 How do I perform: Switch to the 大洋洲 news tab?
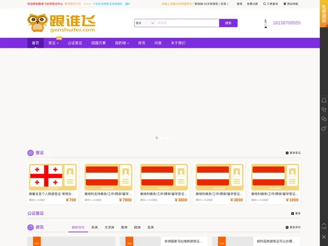click(109, 227)
